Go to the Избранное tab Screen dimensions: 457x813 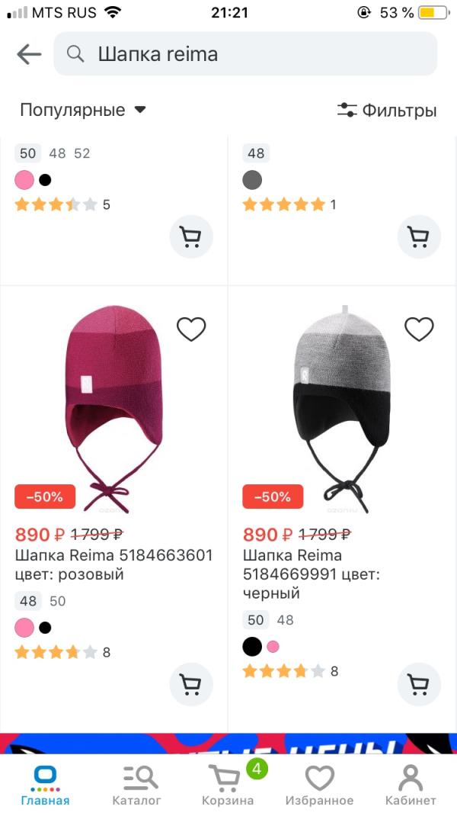pyautogui.click(x=319, y=785)
